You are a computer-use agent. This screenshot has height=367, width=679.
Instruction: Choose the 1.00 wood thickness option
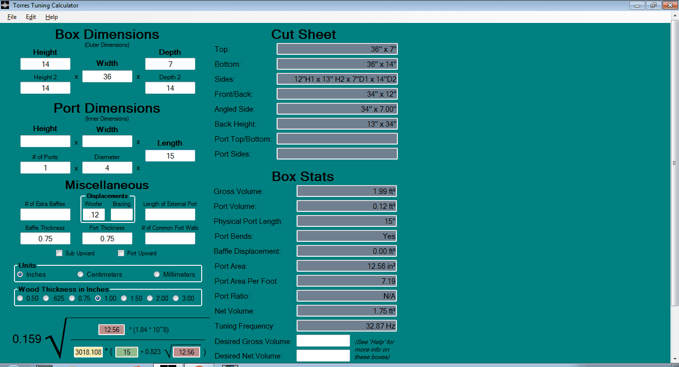coord(98,298)
